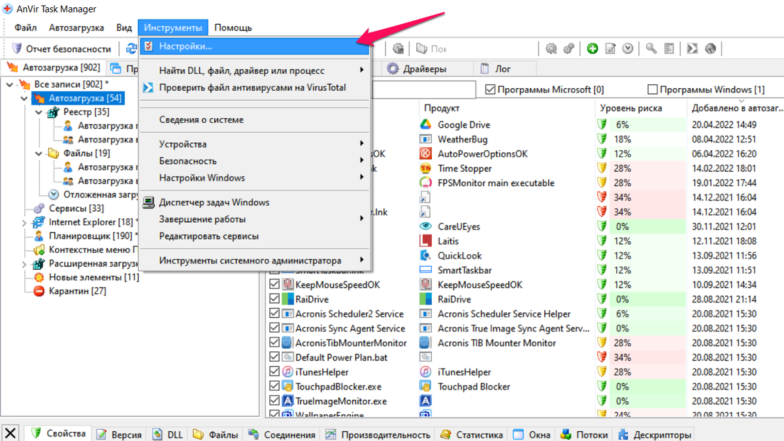784x441 pixels.
Task: Select the Сервисы [33] tree item
Action: coord(76,208)
